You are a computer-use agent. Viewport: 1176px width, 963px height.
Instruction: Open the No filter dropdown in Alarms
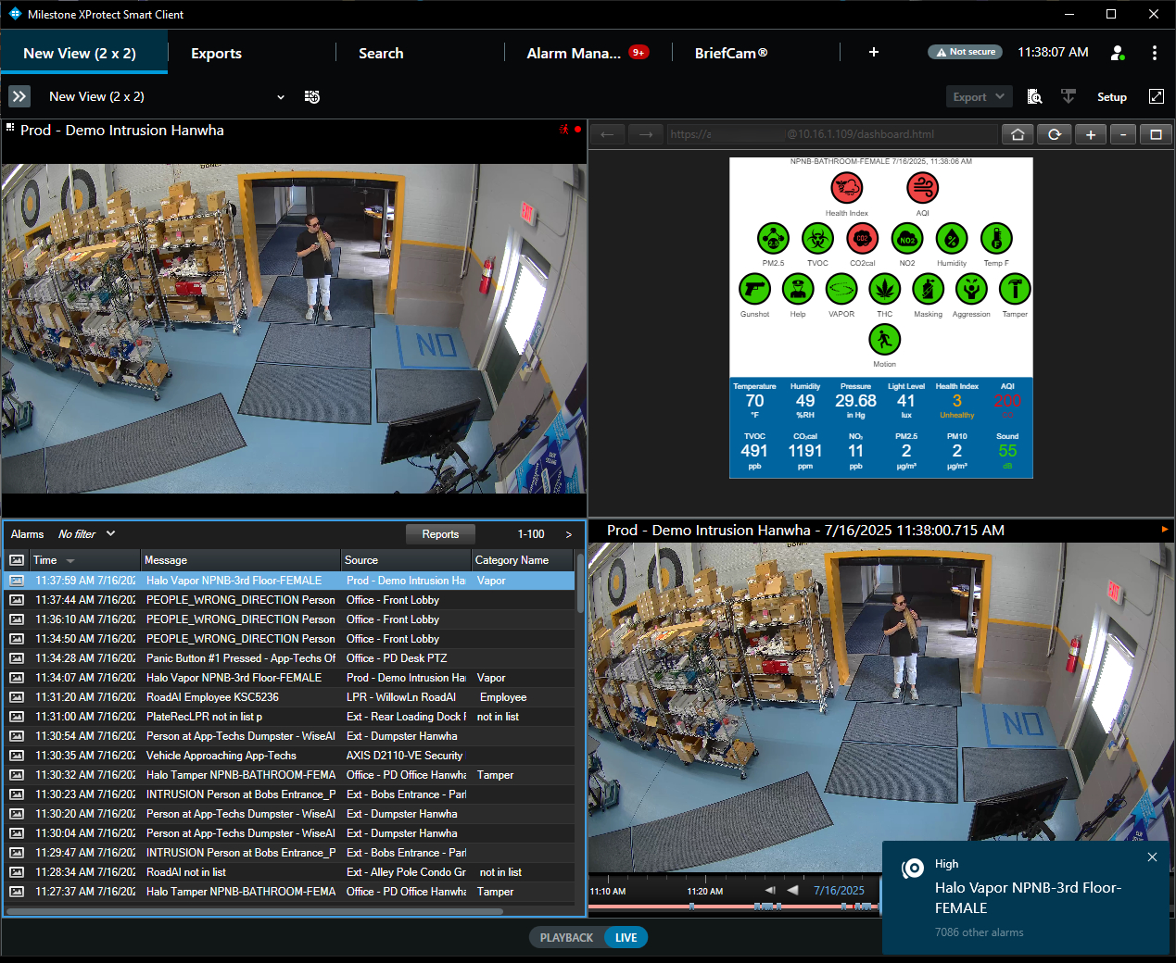86,534
